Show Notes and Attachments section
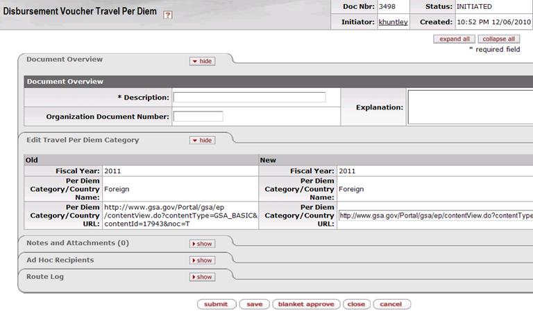Image resolution: width=533 pixels, height=313 pixels. click(202, 244)
